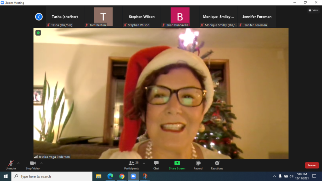
Task: Open the Reactions menu
Action: point(217,165)
